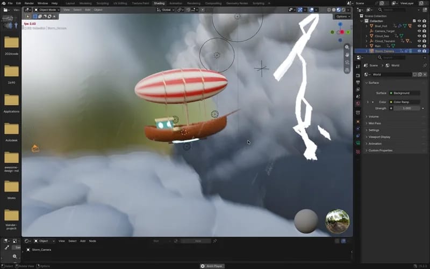
Task: Open the Render properties tab
Action: (x=358, y=75)
